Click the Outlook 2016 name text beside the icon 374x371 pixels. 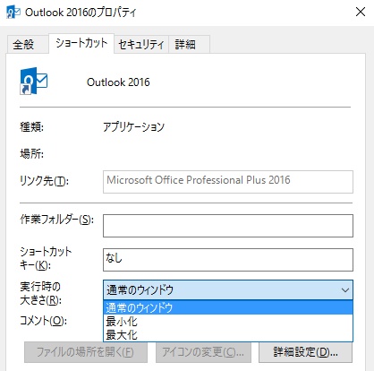tap(118, 82)
